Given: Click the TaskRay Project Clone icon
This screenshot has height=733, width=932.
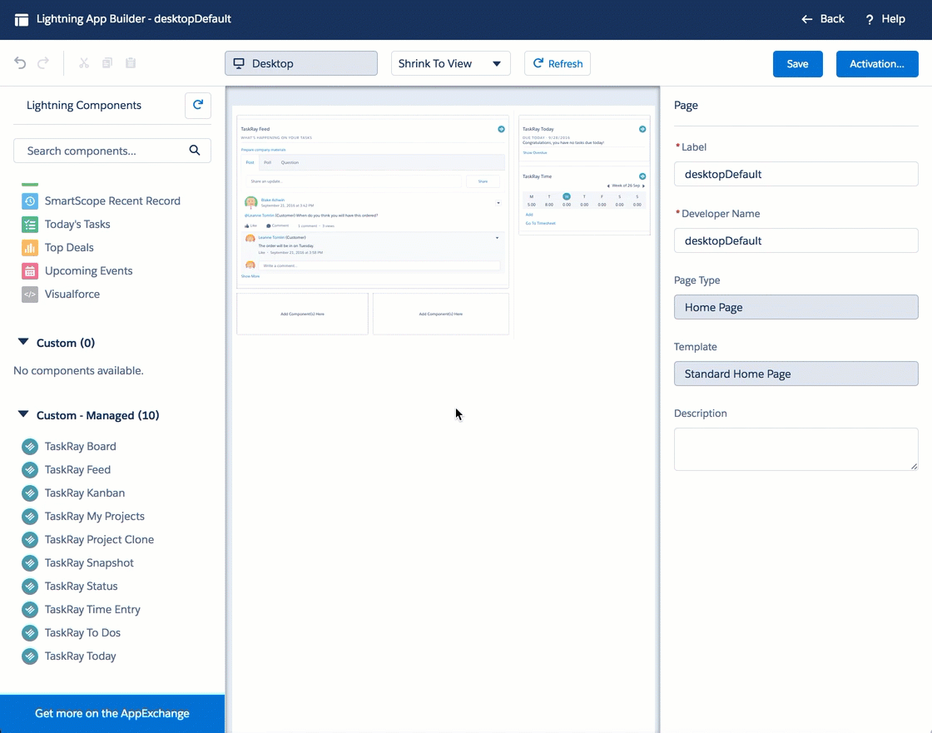Looking at the screenshot, I should 30,540.
